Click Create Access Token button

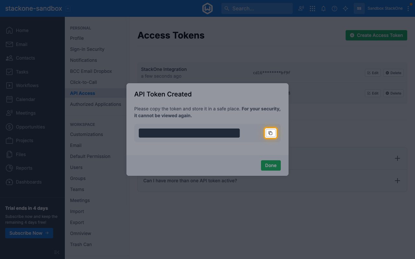376,35
